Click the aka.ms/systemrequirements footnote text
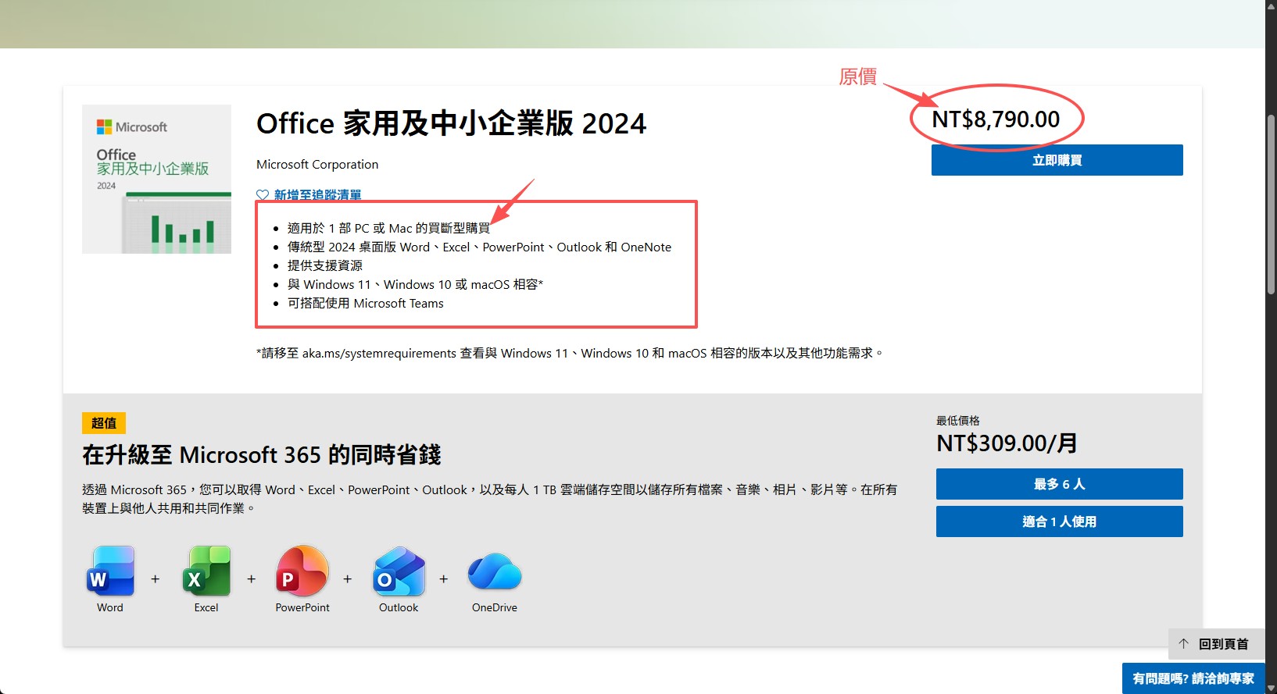The height and width of the screenshot is (694, 1277). coord(571,353)
